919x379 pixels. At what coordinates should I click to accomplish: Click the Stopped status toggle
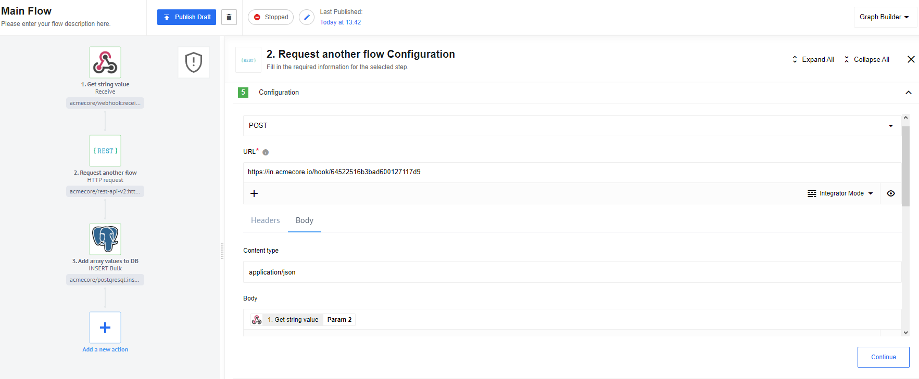click(271, 17)
